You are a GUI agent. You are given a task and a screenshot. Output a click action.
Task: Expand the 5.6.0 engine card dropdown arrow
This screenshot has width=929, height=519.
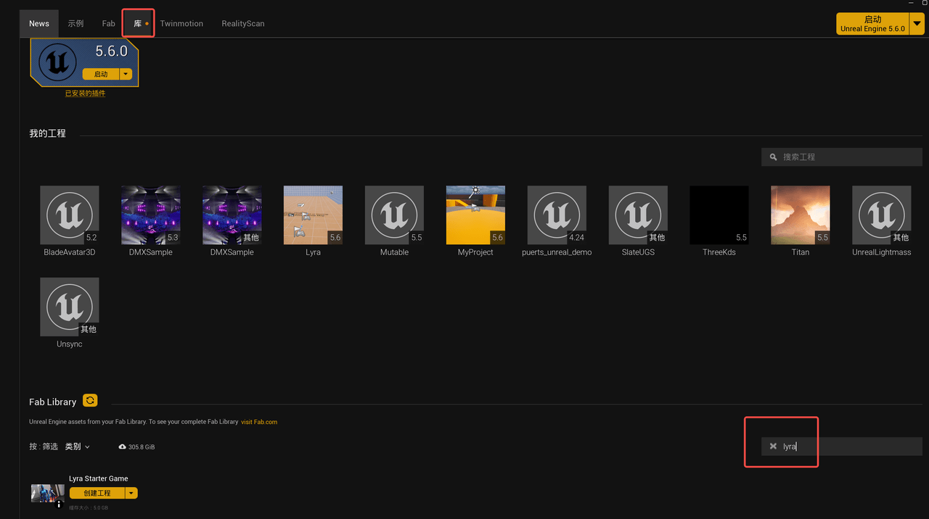(126, 74)
